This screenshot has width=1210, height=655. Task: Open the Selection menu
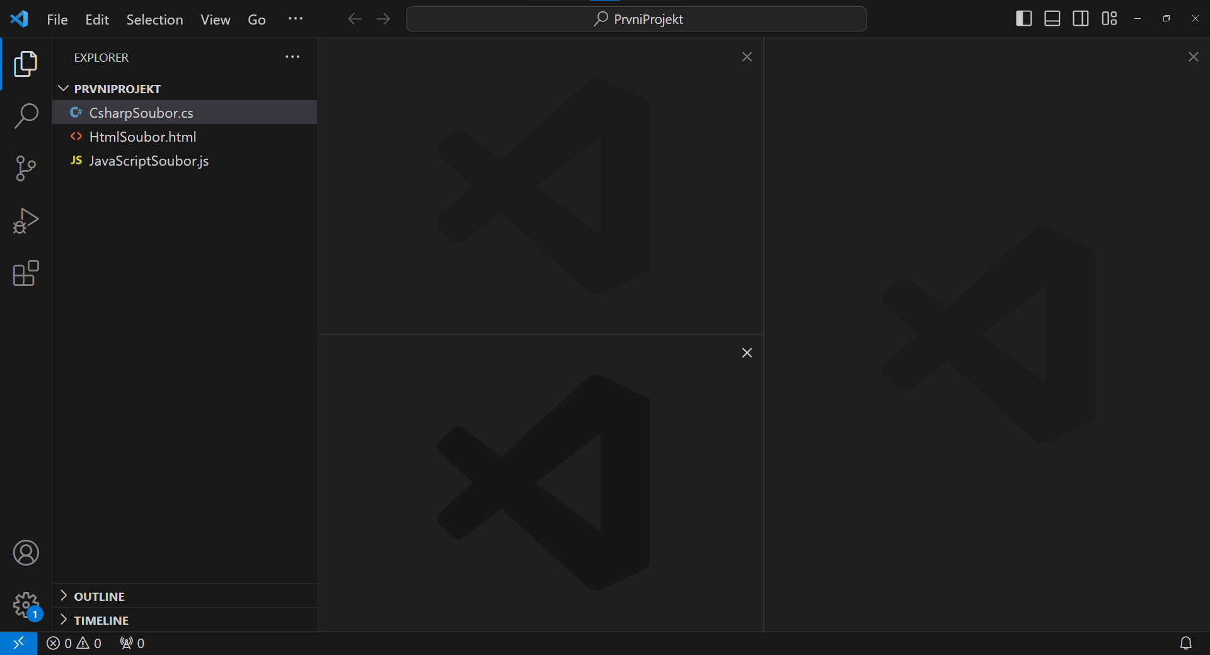point(154,20)
